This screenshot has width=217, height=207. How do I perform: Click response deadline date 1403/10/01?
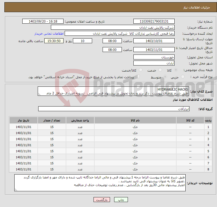coord(154,41)
